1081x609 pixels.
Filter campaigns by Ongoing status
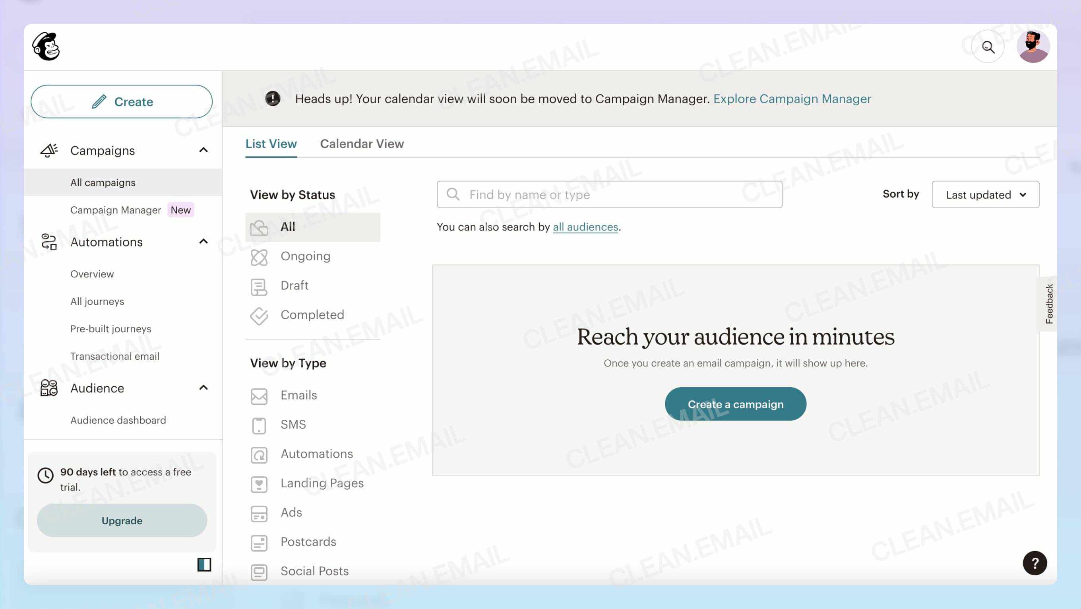(x=306, y=256)
